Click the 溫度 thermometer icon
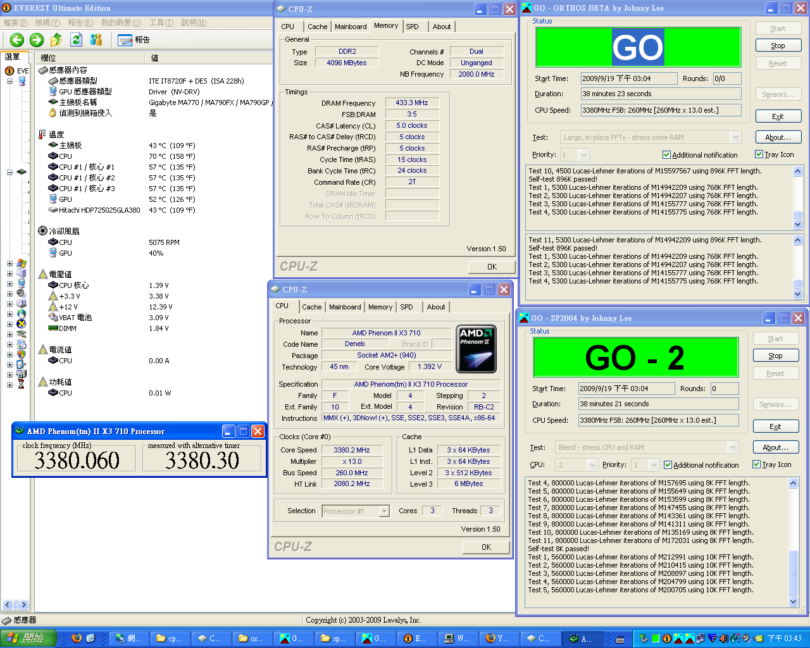810x648 pixels. (x=42, y=134)
